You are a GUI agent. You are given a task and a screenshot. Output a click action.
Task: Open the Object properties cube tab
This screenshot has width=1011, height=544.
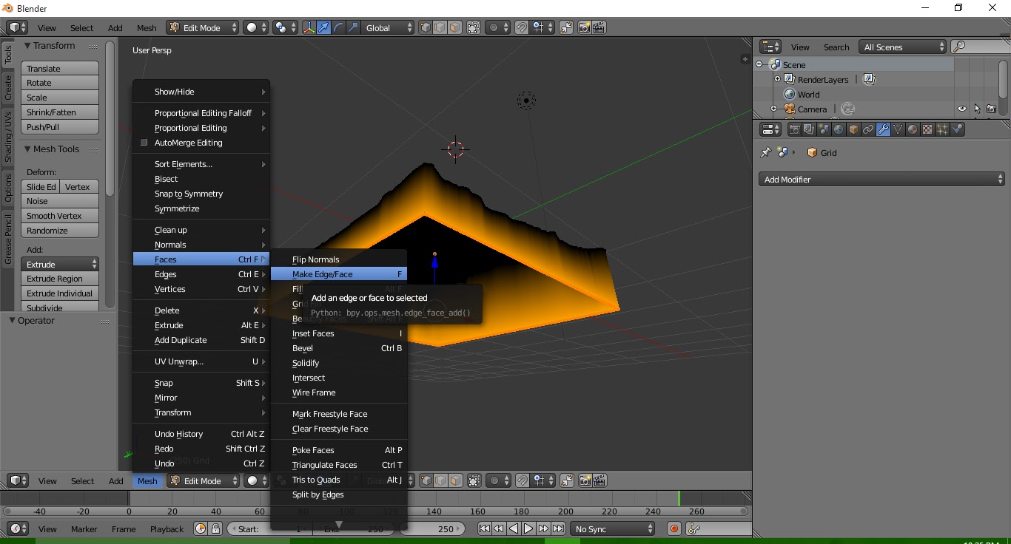tap(853, 129)
